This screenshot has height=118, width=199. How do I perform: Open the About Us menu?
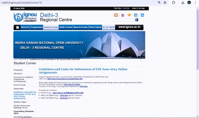tap(25, 27)
